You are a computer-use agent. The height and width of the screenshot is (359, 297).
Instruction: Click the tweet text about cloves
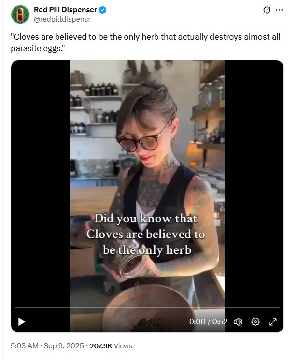[145, 42]
